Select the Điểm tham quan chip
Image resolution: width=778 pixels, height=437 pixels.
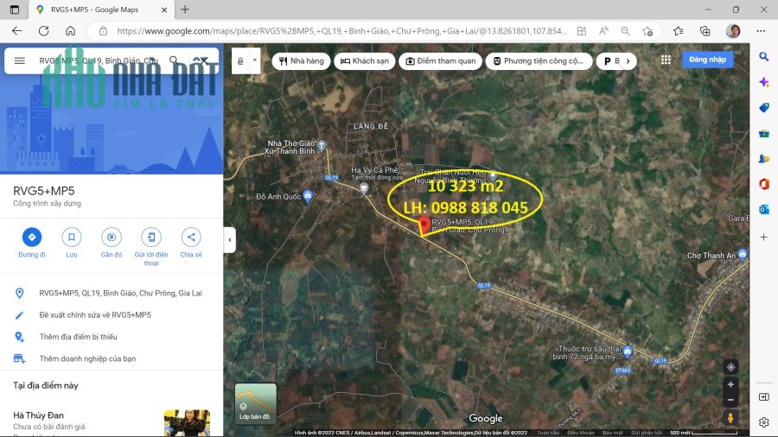coord(441,61)
